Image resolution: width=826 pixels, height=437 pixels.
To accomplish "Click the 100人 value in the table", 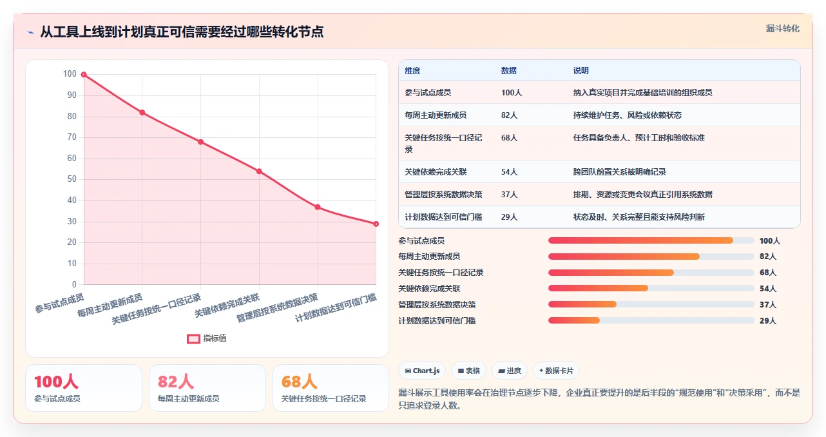I will pos(512,93).
